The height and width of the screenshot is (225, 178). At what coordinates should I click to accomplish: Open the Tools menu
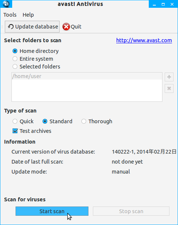coord(10,15)
